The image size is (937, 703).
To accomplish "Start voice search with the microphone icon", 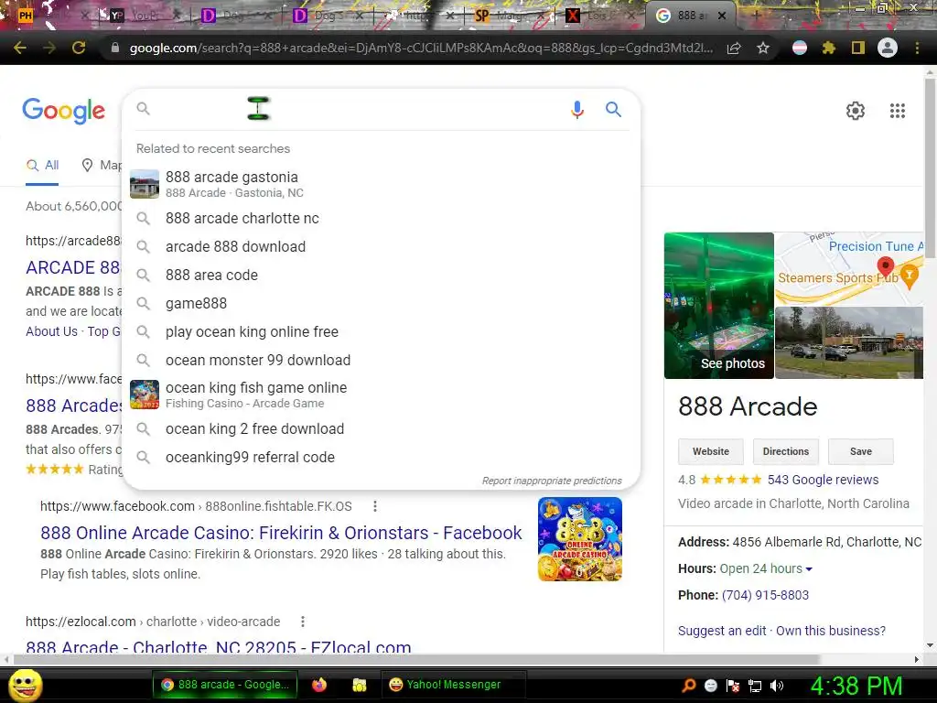I will point(577,110).
